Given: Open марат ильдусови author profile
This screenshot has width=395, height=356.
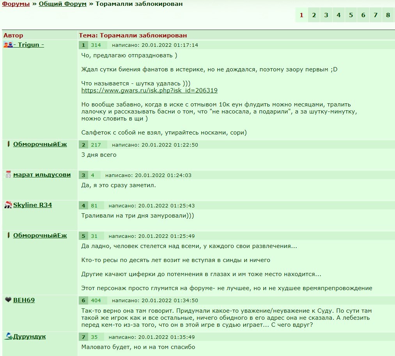Looking at the screenshot, I should point(42,175).
